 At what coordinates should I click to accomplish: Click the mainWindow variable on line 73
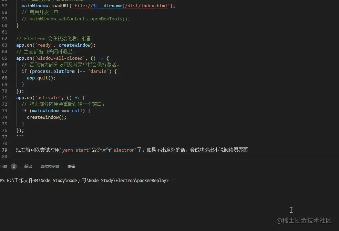click(x=45, y=110)
